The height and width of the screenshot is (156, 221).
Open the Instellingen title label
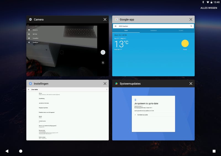(41, 84)
